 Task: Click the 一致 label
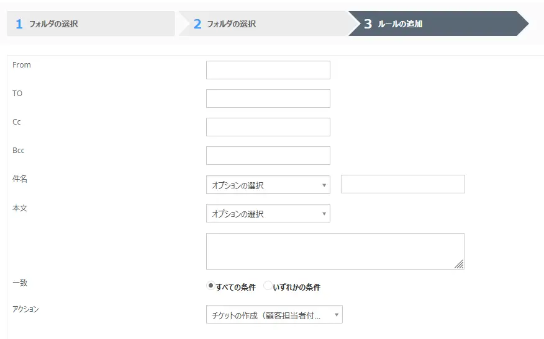coord(20,283)
